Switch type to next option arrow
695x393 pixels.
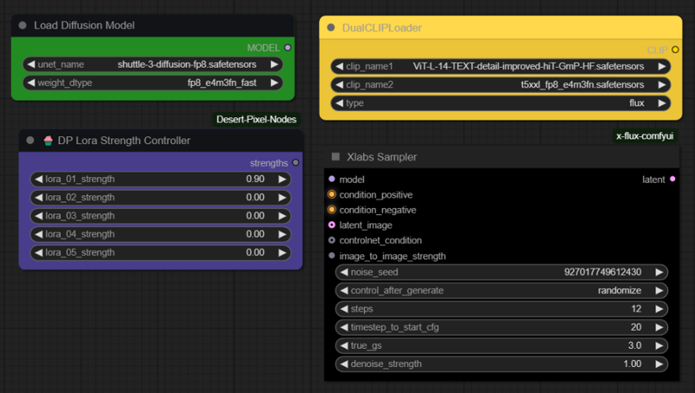pos(662,103)
